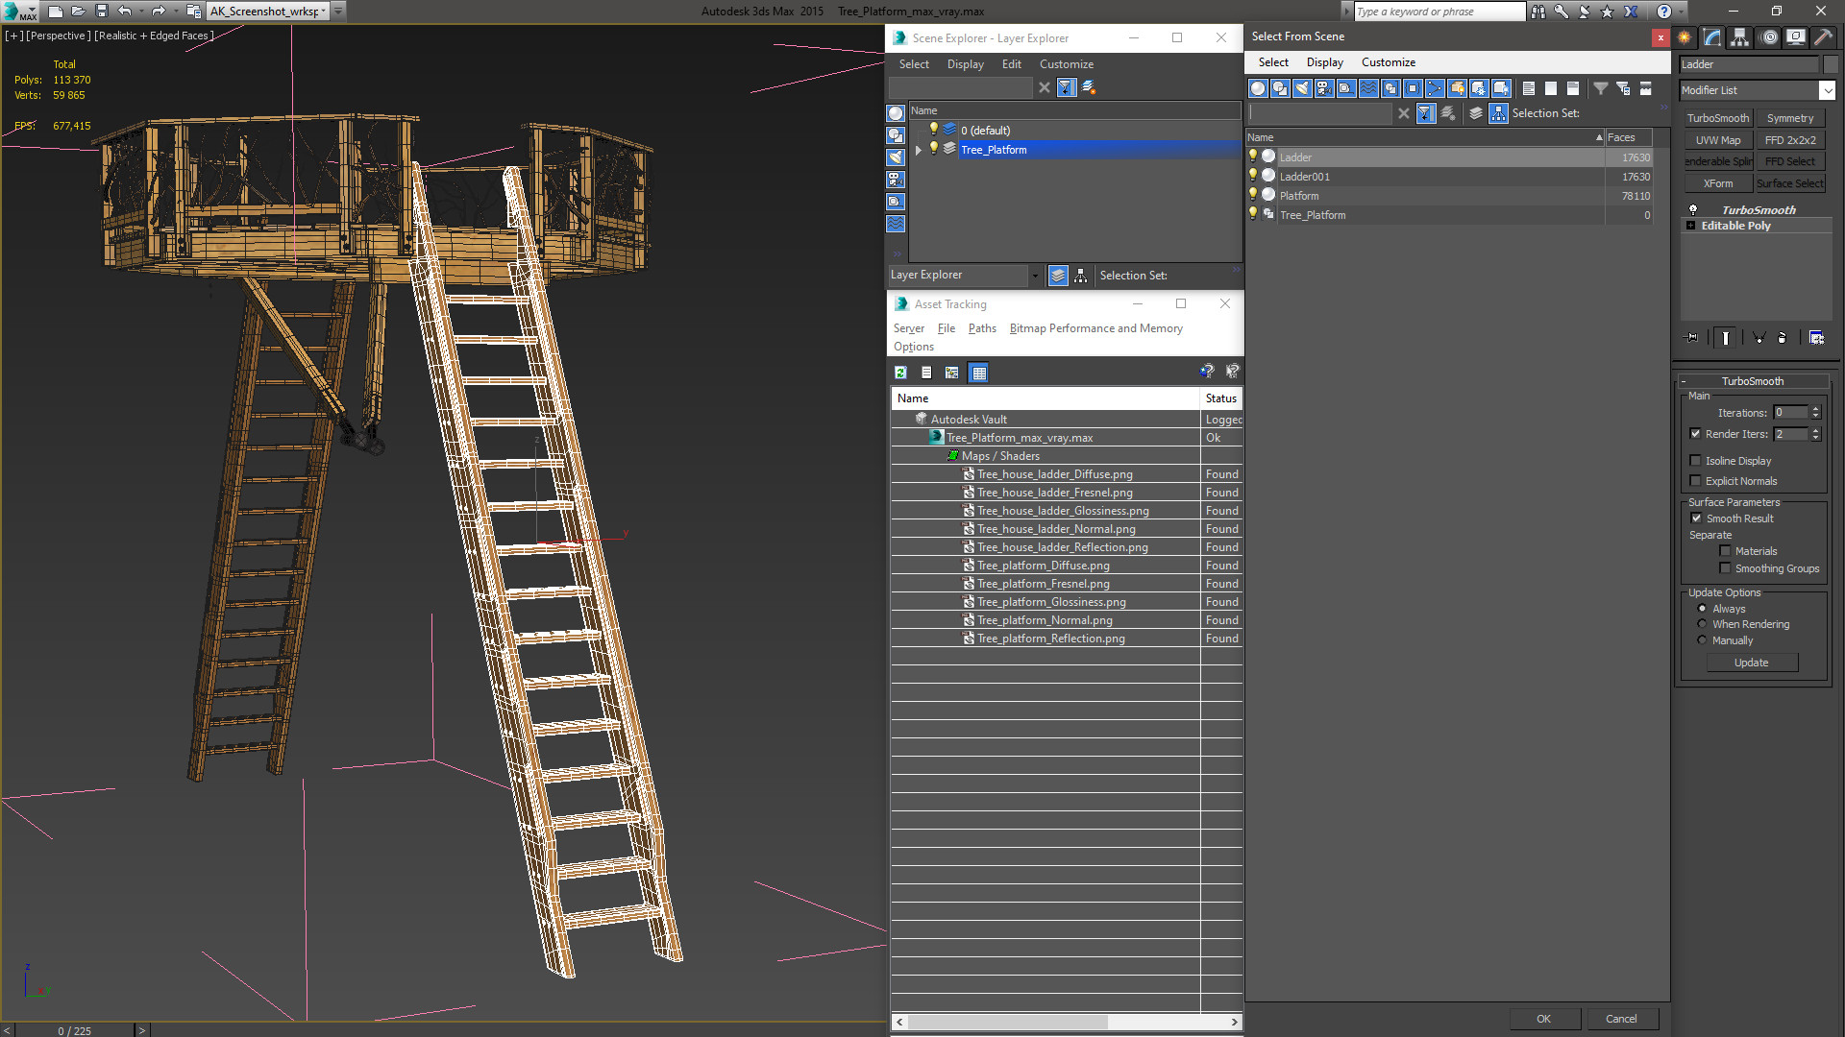The width and height of the screenshot is (1845, 1037).
Task: Click the Undo arrow icon
Action: coord(124,12)
